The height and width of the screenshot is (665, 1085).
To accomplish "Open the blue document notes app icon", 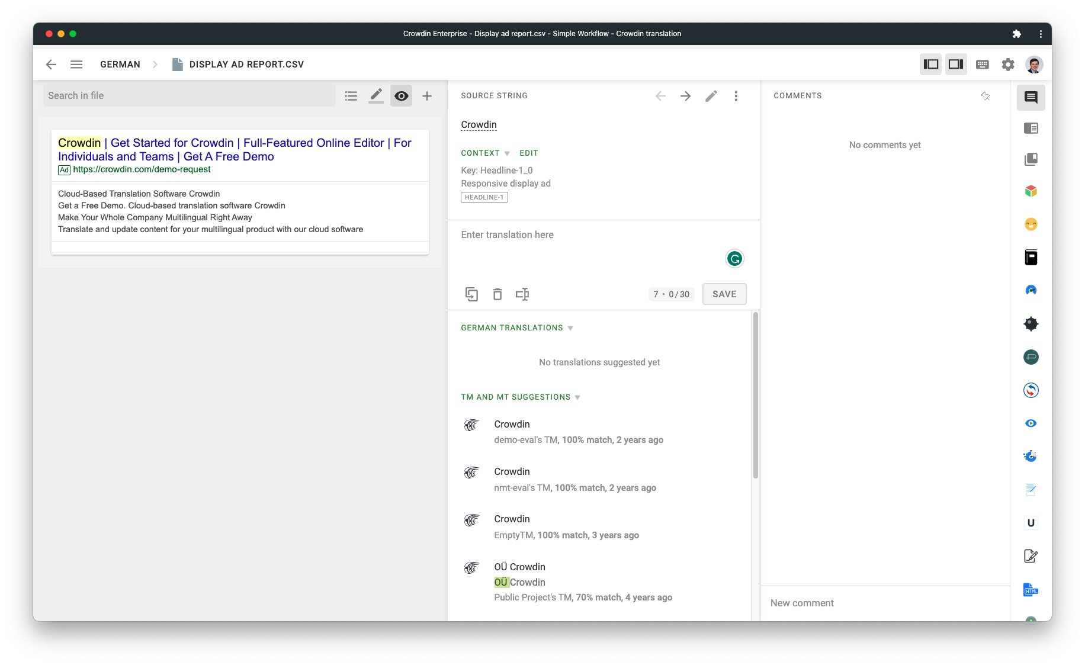I will click(x=1031, y=490).
